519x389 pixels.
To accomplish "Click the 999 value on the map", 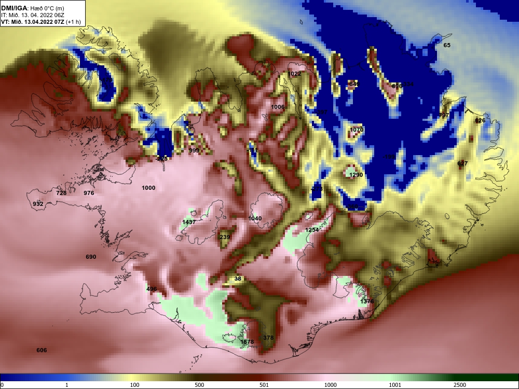I will tap(194, 150).
